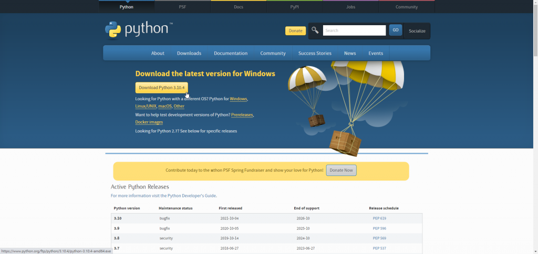Open the Linux/UNIX download link
The height and width of the screenshot is (254, 538).
click(146, 106)
